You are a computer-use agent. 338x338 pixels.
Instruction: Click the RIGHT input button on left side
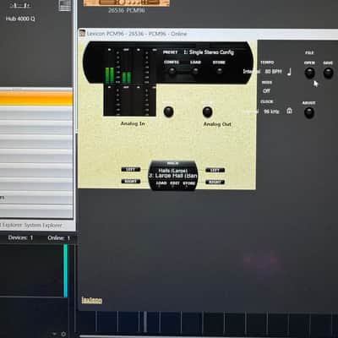coord(131,181)
